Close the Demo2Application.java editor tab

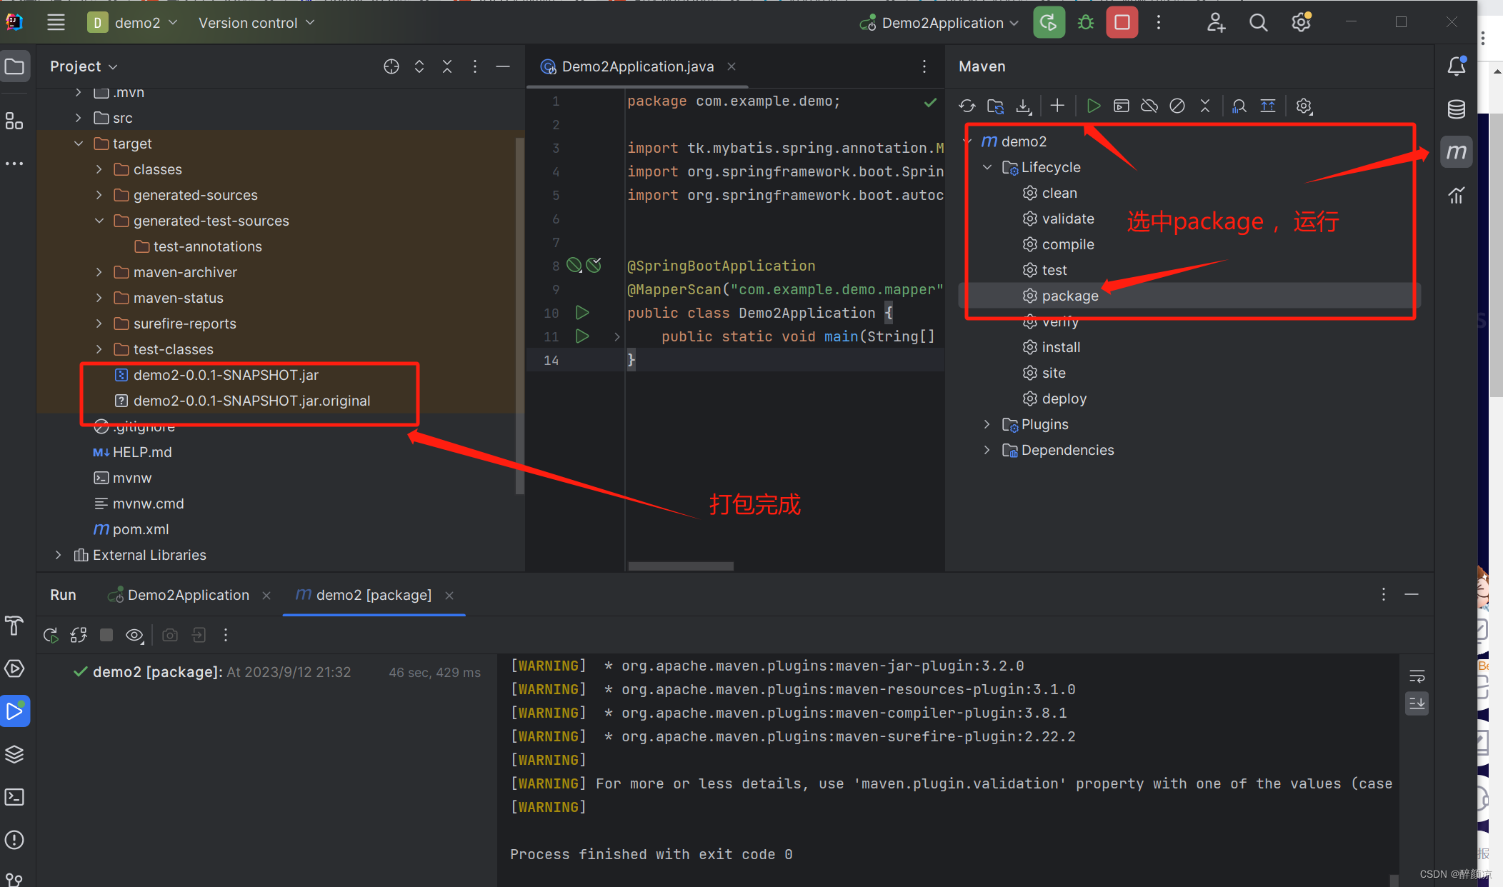[x=731, y=66]
